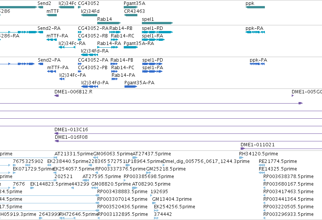Image resolution: width=322 pixels, height=220 pixels.
Task: Select the l(2)34Fd-RA transcript
Action: (90, 55)
